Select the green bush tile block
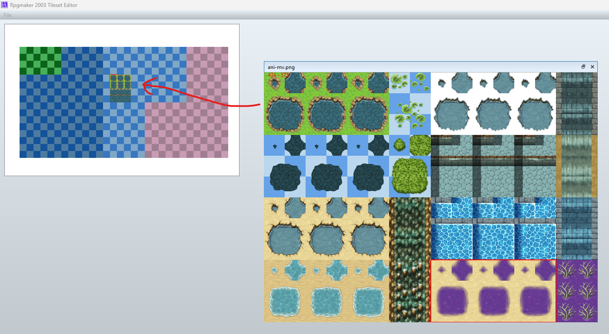The width and height of the screenshot is (609, 334). tap(410, 166)
